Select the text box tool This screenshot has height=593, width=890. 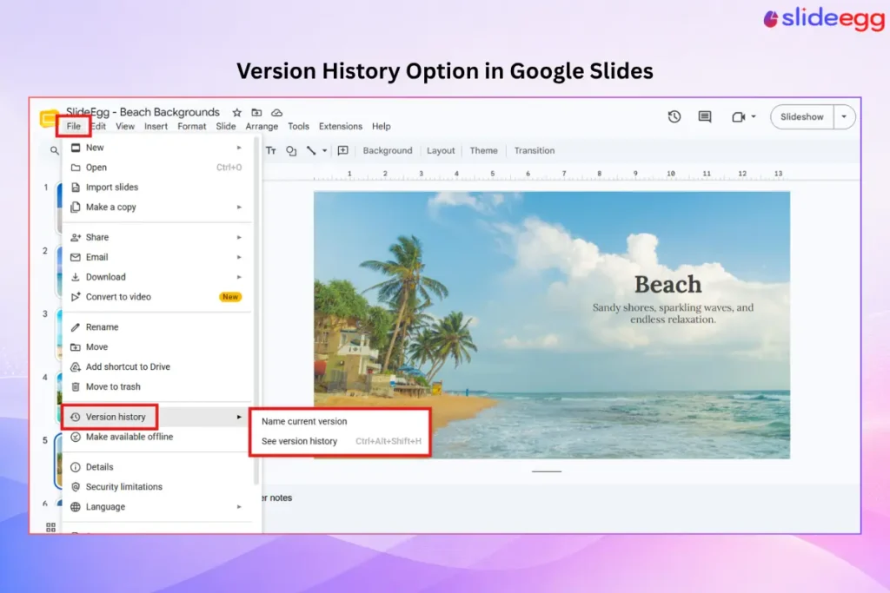(x=271, y=150)
